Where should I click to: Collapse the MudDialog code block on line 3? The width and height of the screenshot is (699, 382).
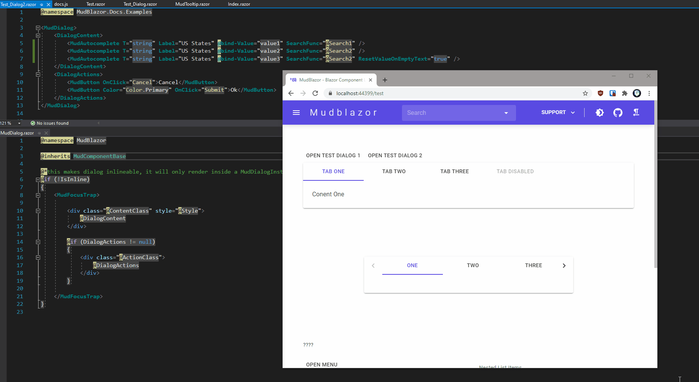pyautogui.click(x=38, y=27)
